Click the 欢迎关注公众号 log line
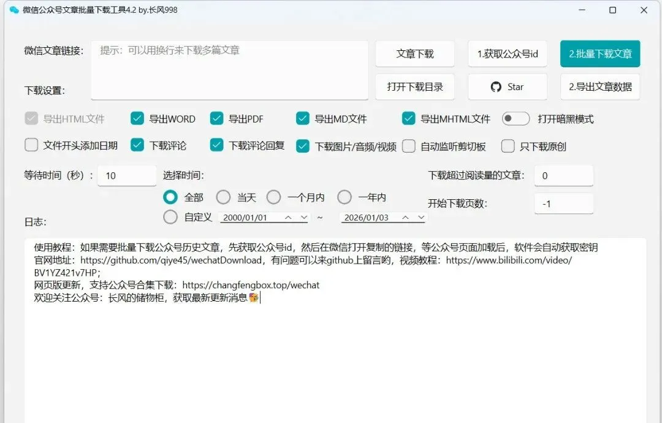This screenshot has height=423, width=662. pos(146,297)
